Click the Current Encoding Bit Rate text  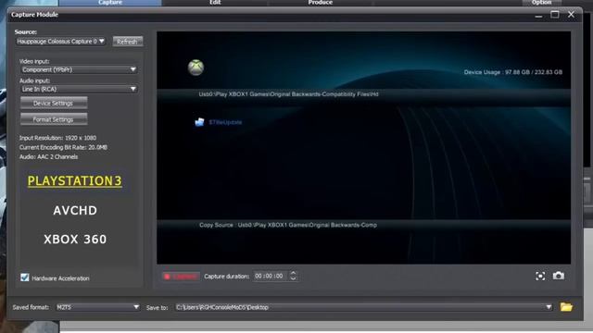pyautogui.click(x=63, y=147)
